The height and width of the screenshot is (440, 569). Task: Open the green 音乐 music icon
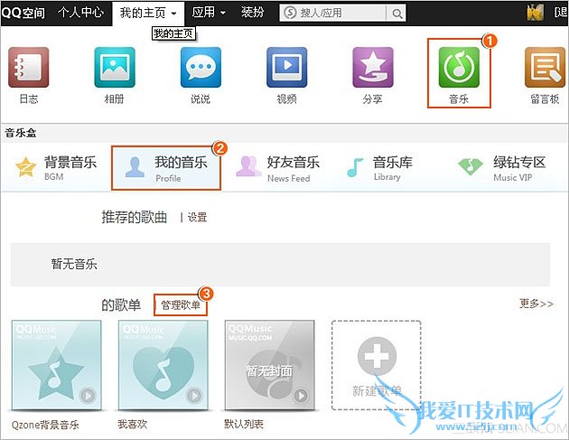tap(459, 67)
